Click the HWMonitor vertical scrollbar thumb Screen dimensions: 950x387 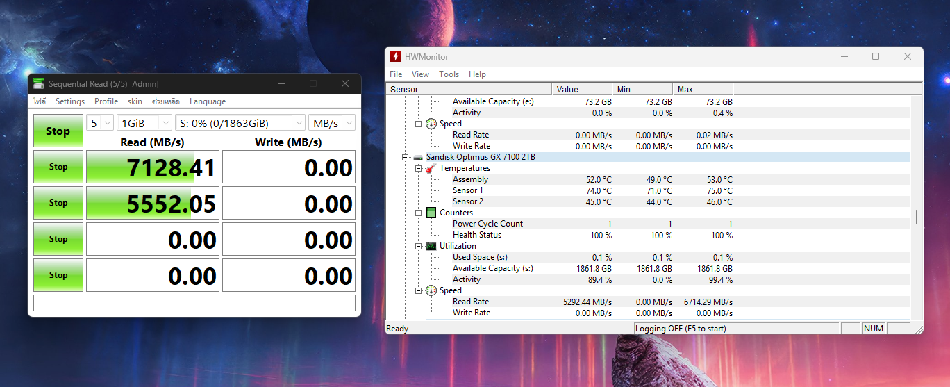[917, 217]
